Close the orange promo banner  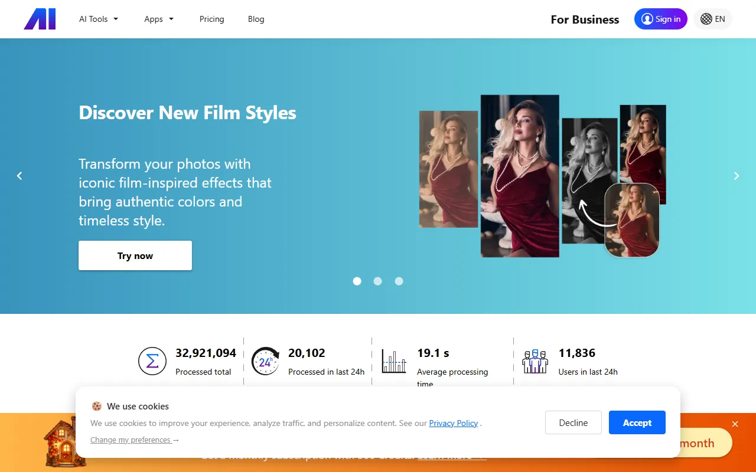pos(735,424)
